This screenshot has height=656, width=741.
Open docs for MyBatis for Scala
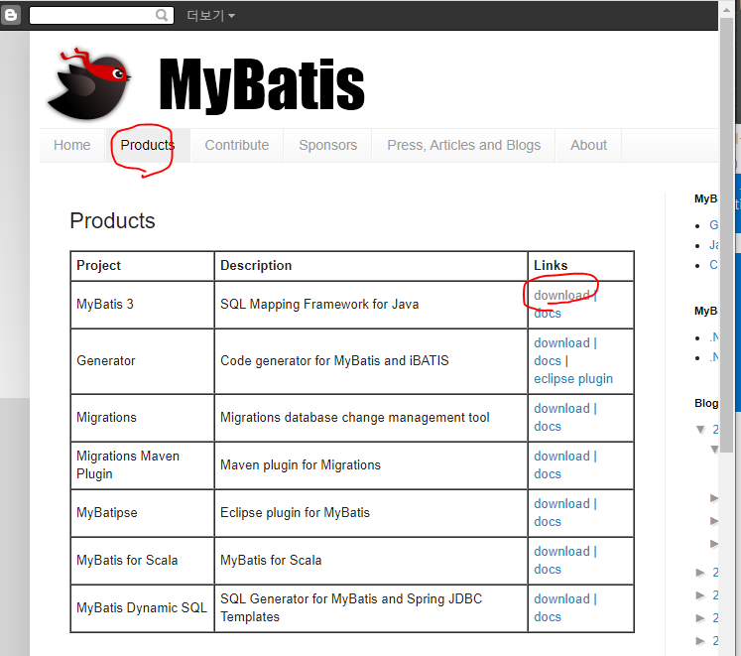click(x=548, y=570)
